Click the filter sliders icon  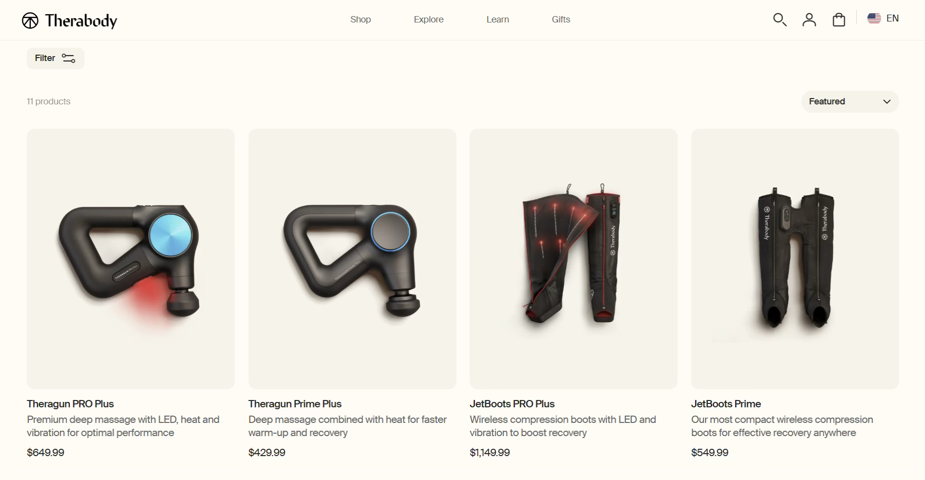click(68, 59)
